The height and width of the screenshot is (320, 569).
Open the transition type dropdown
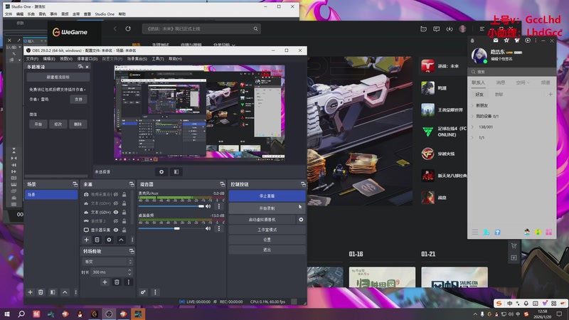[107, 262]
